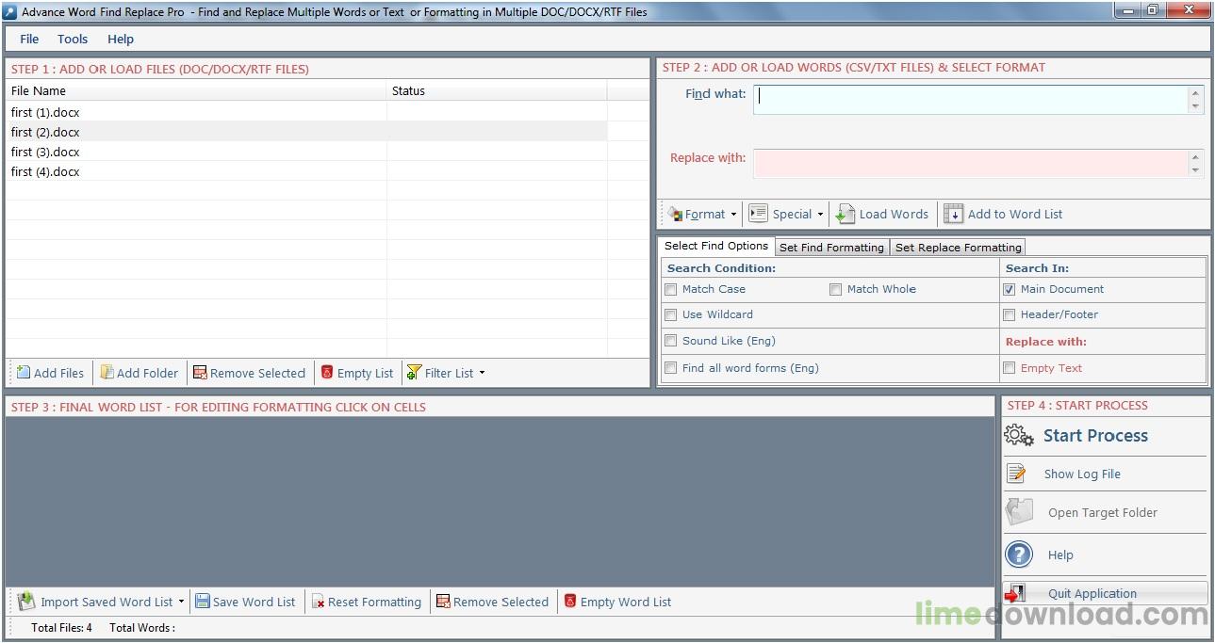The image size is (1215, 643).
Task: Switch to Set Find Formatting tab
Action: pyautogui.click(x=831, y=248)
